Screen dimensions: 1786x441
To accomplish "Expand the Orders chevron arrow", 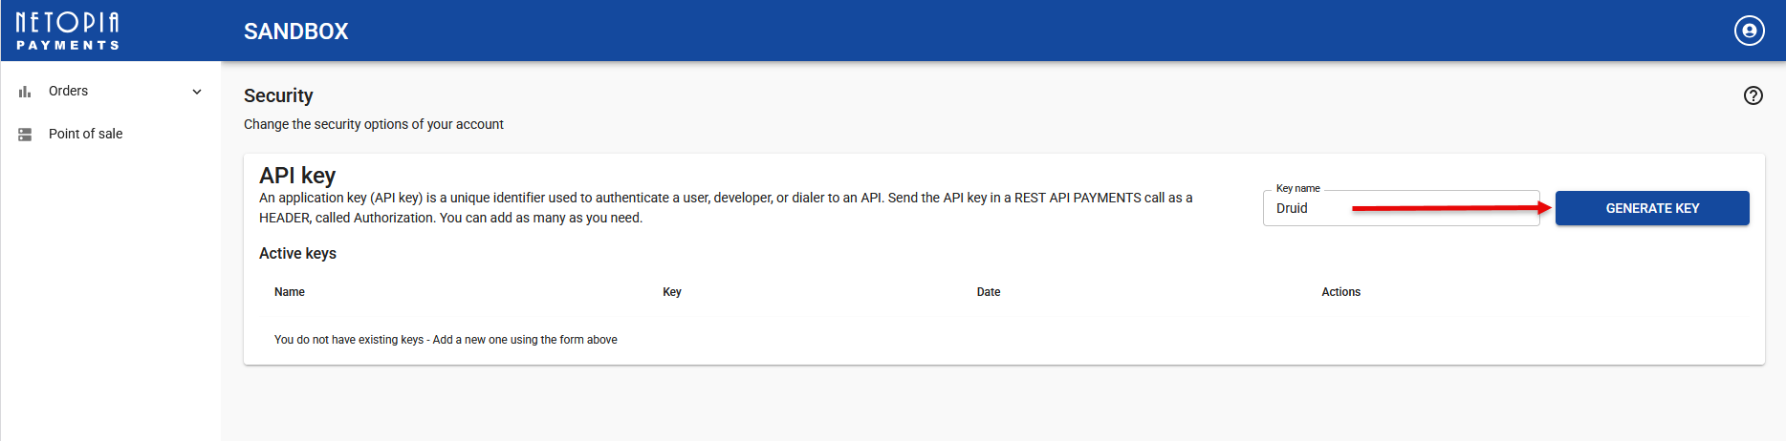I will 197,92.
